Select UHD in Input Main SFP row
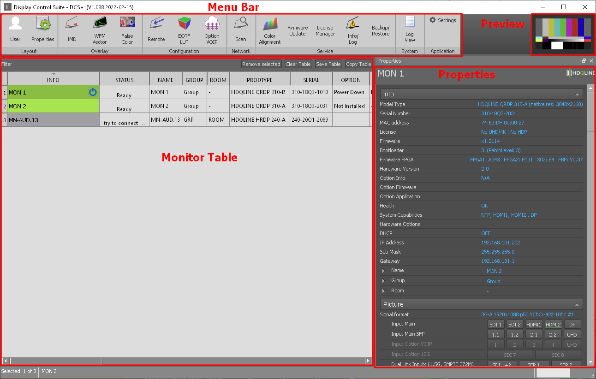 [572, 335]
